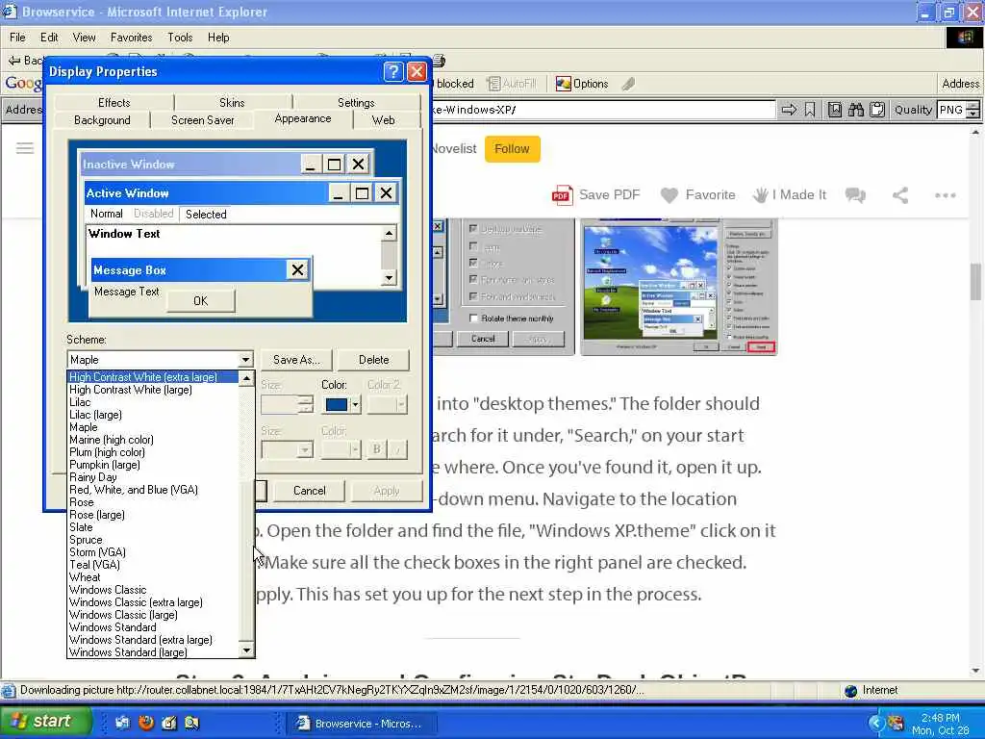This screenshot has width=985, height=739.
Task: Open the Scheme dropdown showing Maple
Action: pyautogui.click(x=245, y=360)
